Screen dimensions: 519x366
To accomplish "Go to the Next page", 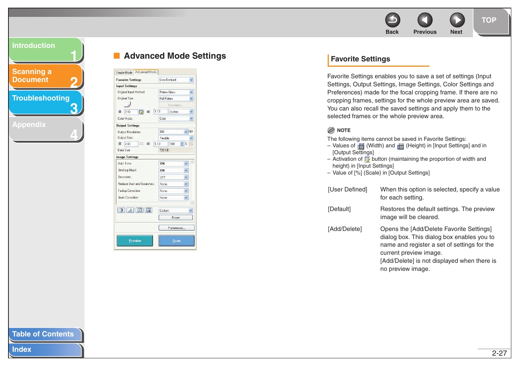I will pos(457,20).
